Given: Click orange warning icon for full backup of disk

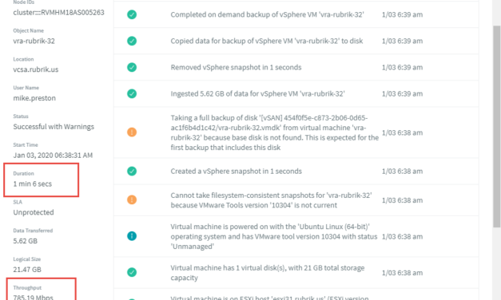Looking at the screenshot, I should 132,132.
